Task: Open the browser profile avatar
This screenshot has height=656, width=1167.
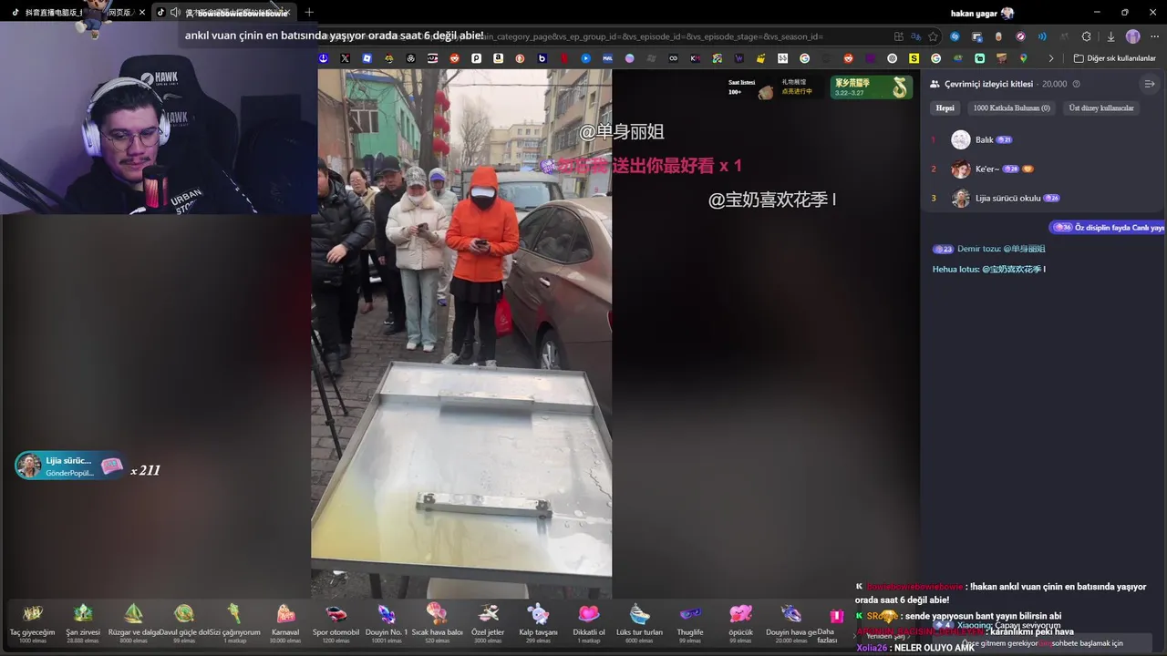Action: coord(1132,36)
